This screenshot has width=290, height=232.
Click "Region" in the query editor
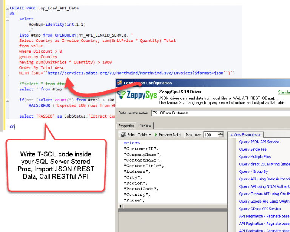click(136, 183)
